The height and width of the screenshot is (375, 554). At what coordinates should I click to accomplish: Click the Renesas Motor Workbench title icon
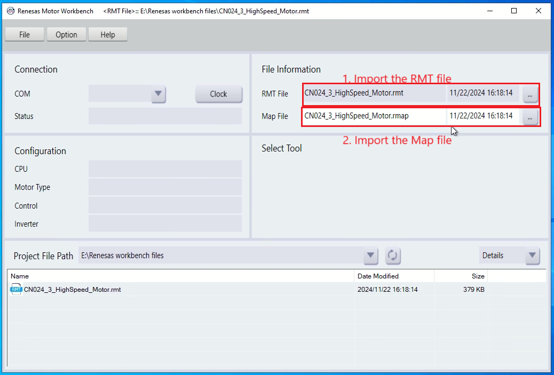[11, 11]
